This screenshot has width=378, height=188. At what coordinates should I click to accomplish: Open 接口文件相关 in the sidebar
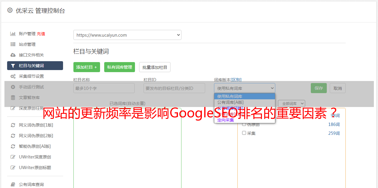click(x=31, y=55)
